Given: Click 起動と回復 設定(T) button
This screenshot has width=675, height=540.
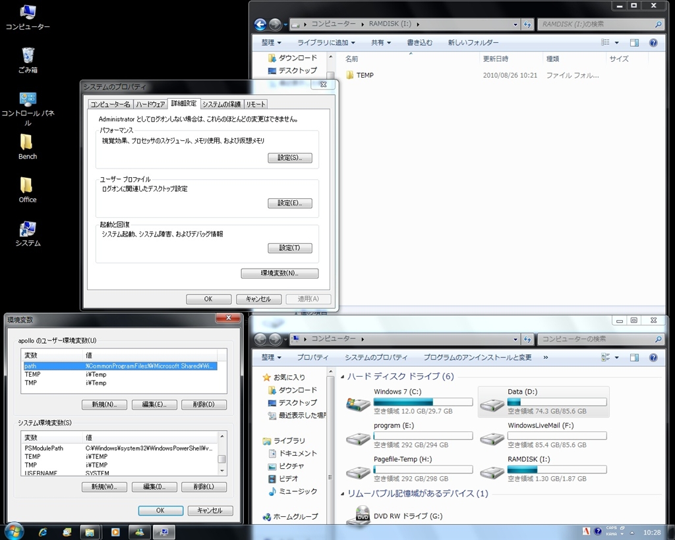Looking at the screenshot, I should (290, 248).
